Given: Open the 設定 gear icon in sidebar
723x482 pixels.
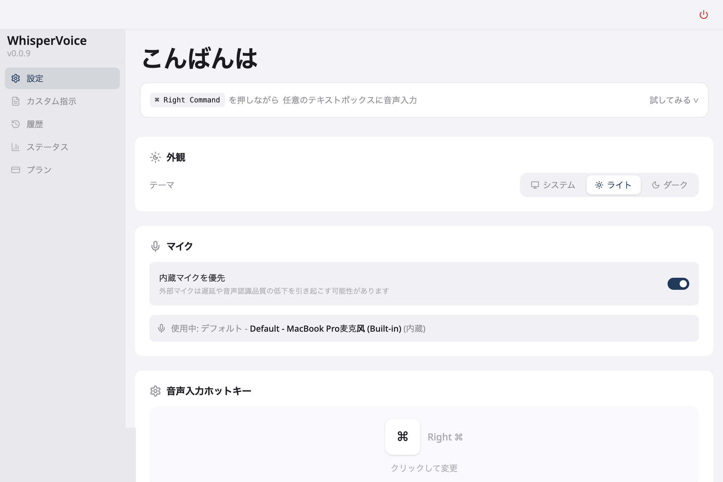Looking at the screenshot, I should (16, 79).
